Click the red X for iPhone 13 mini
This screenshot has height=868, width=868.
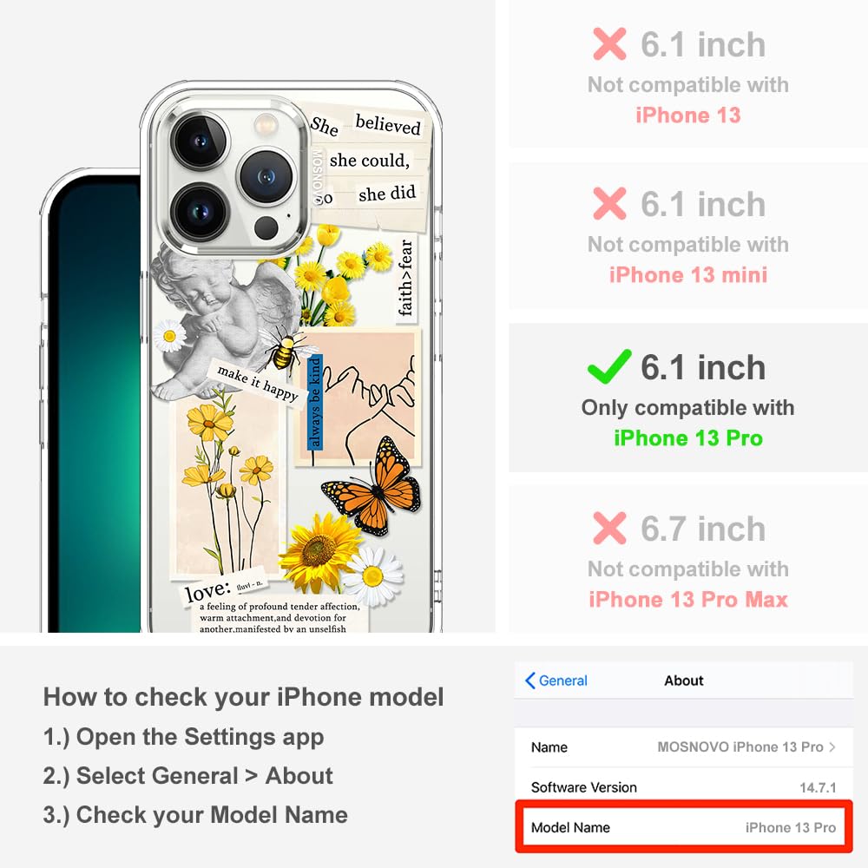coord(609,203)
